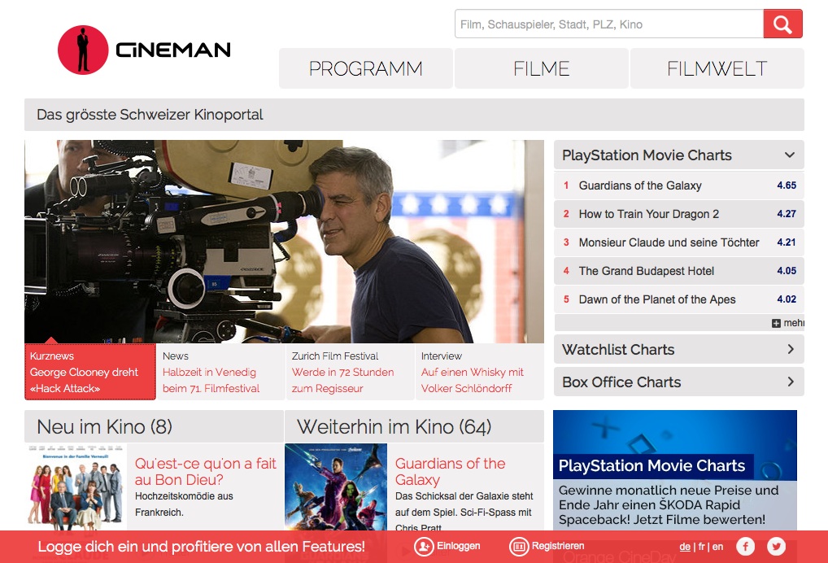Switch language to French (fr)

[x=701, y=547]
